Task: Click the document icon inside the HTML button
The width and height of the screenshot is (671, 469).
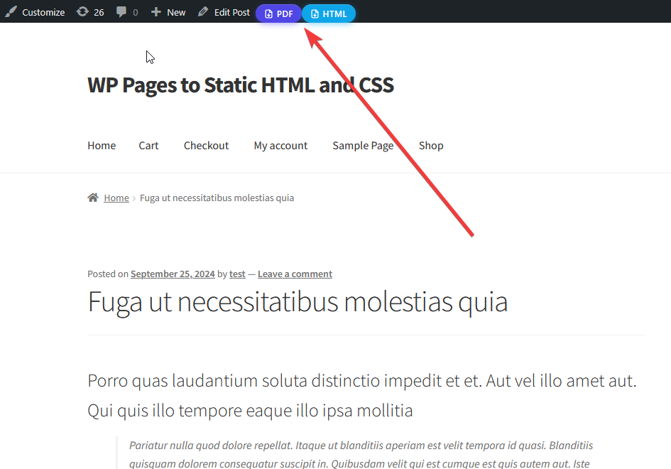Action: point(316,13)
